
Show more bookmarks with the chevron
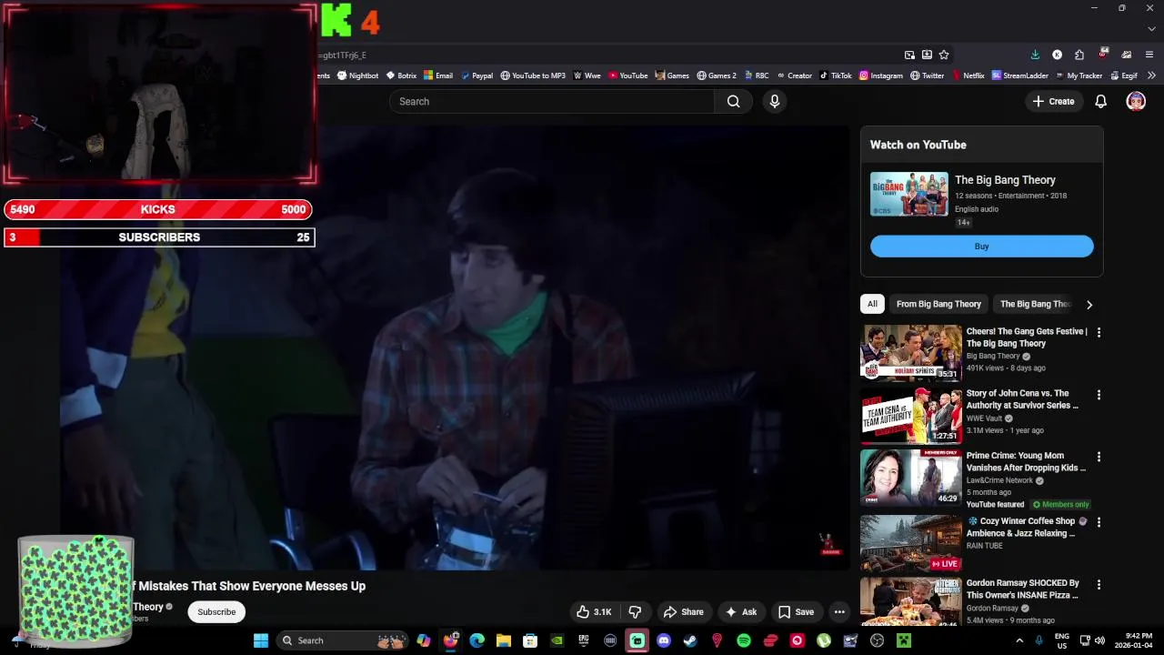1151,76
